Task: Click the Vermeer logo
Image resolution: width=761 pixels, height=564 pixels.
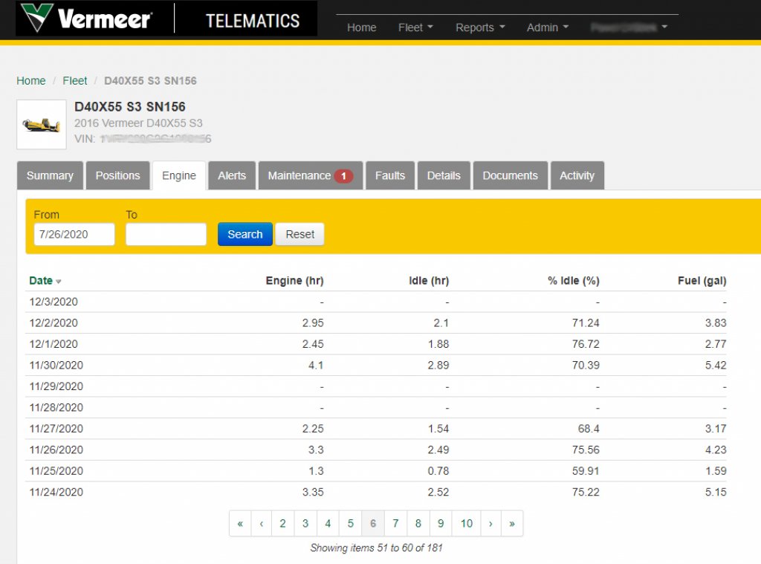Action: tap(88, 19)
